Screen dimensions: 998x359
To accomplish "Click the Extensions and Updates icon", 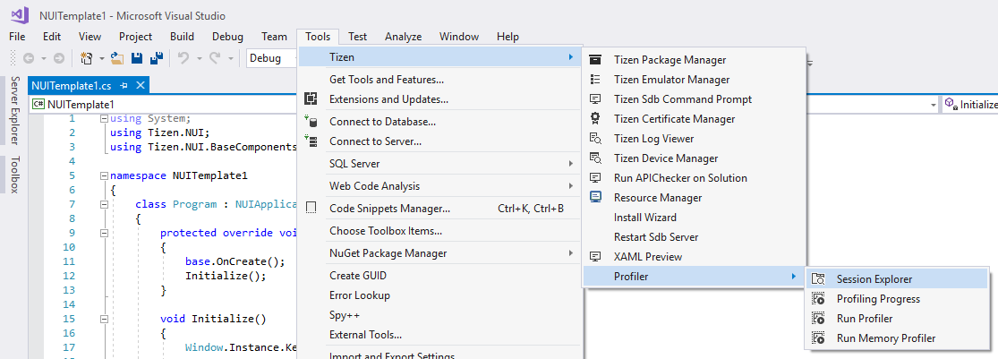I will point(311,99).
